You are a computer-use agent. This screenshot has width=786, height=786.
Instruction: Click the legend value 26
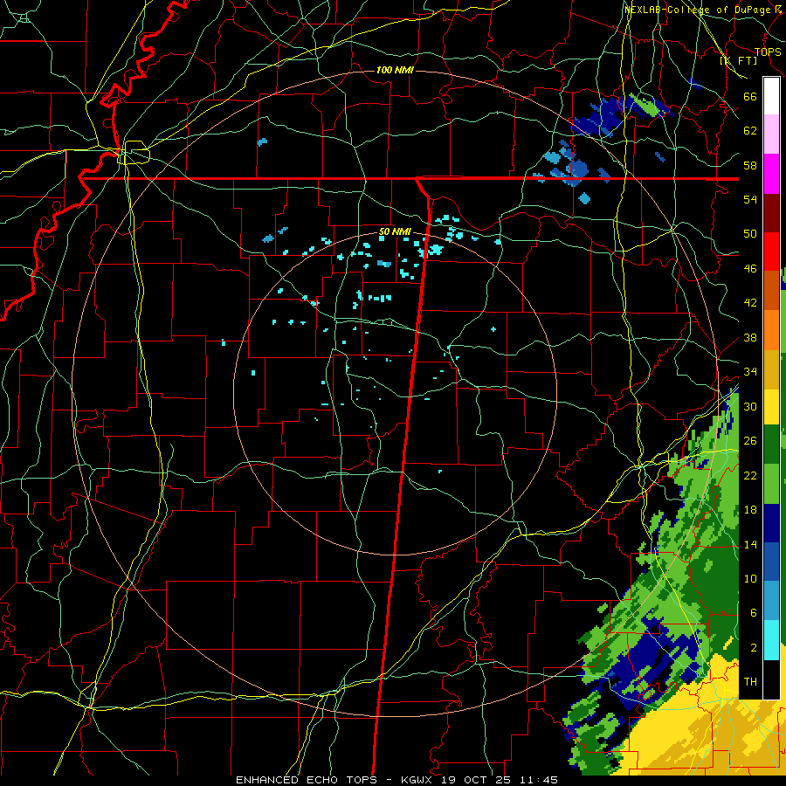pyautogui.click(x=750, y=441)
